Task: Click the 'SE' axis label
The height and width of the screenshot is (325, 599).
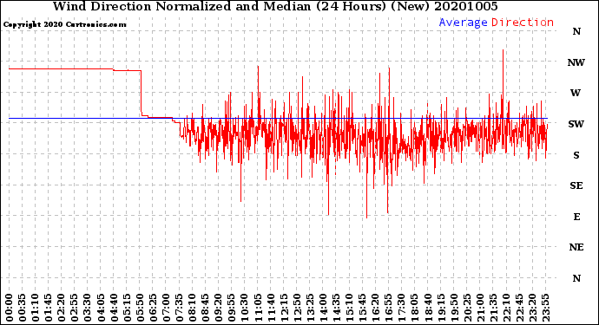Action: (576, 185)
